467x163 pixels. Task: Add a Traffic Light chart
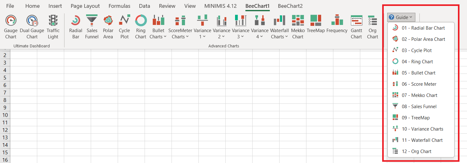(x=53, y=27)
